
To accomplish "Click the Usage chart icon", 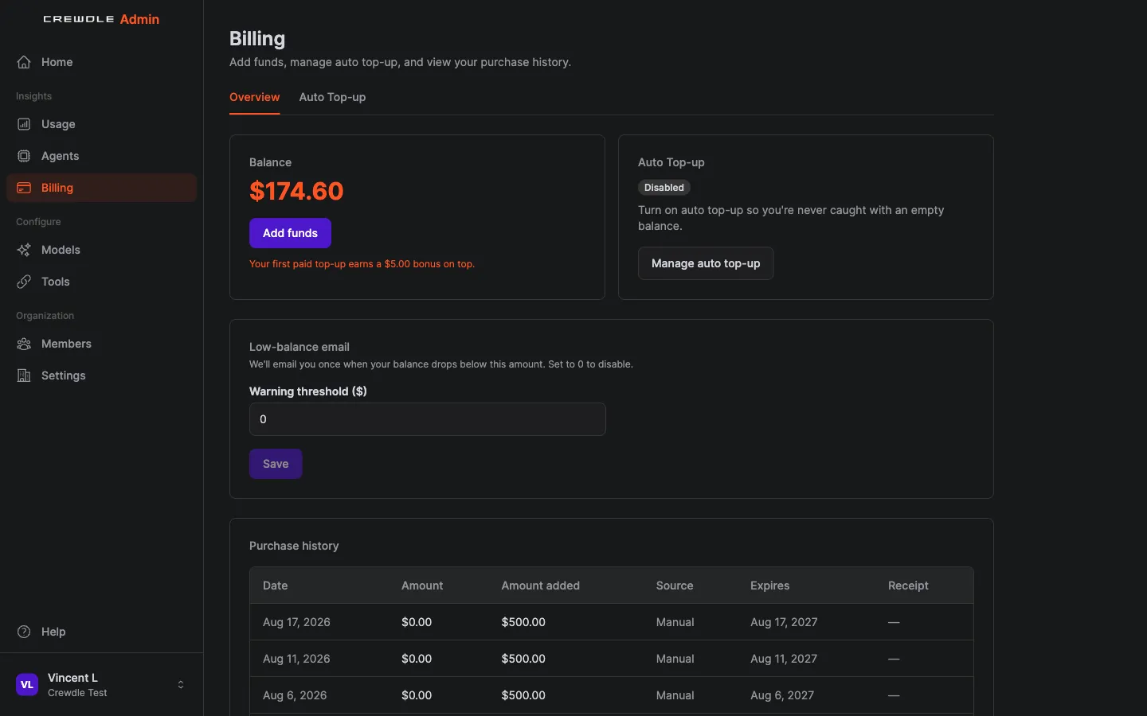I will click(x=24, y=124).
